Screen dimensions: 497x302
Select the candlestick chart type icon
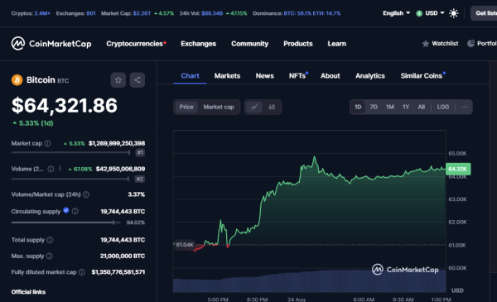tap(272, 107)
